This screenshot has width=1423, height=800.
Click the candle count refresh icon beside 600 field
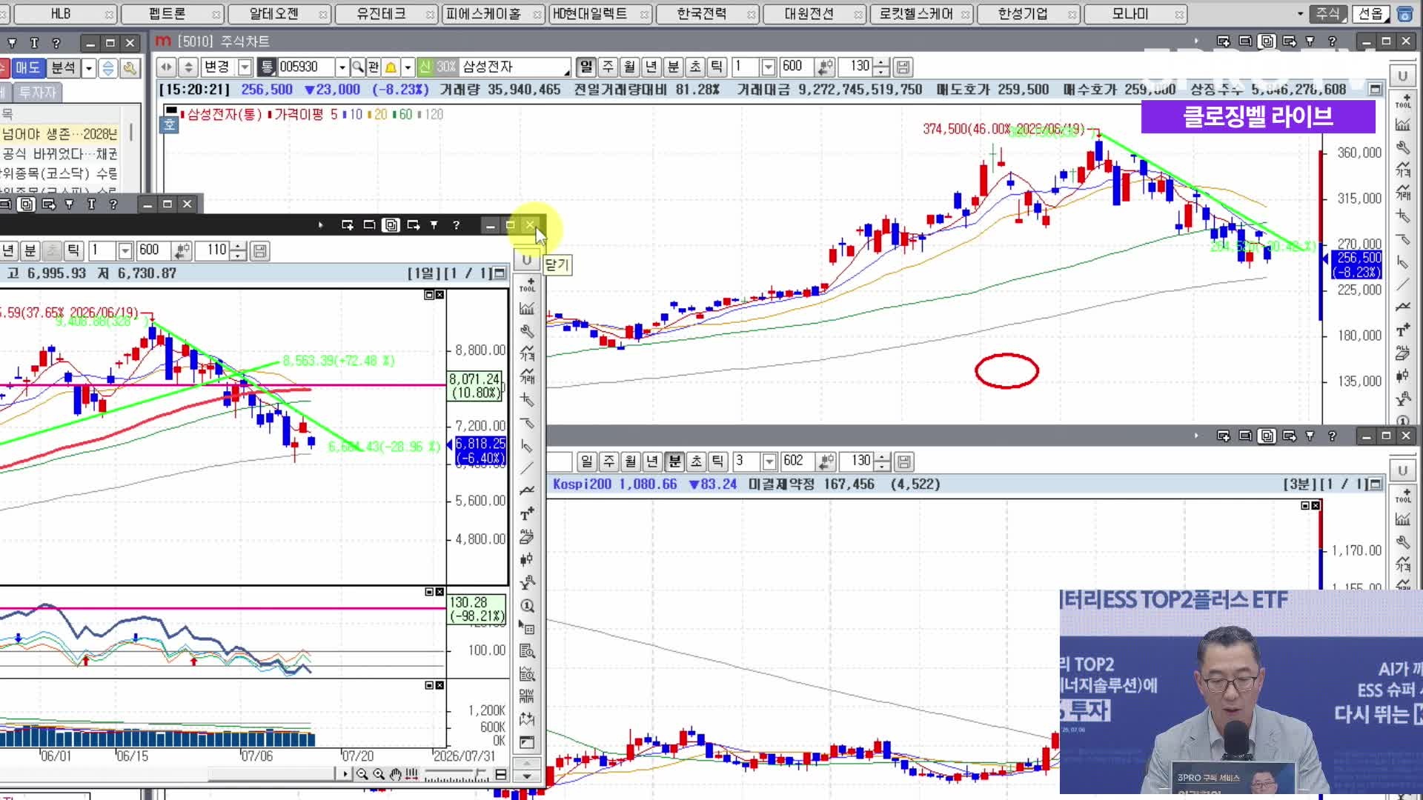pyautogui.click(x=825, y=67)
